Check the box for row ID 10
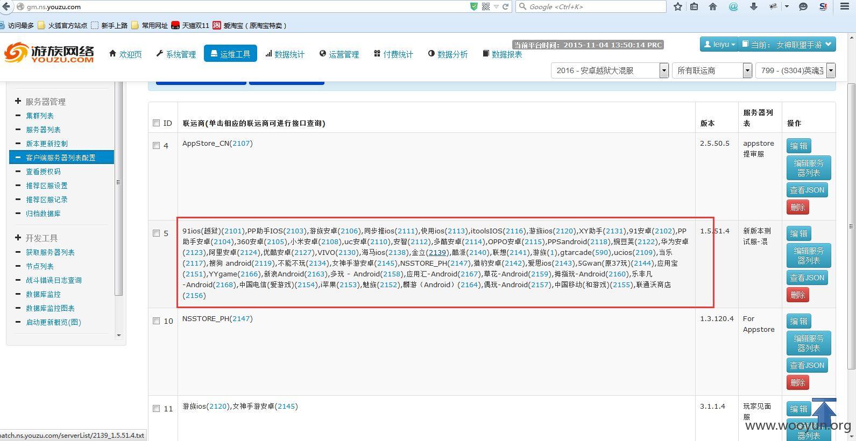The height and width of the screenshot is (441, 856). (157, 321)
